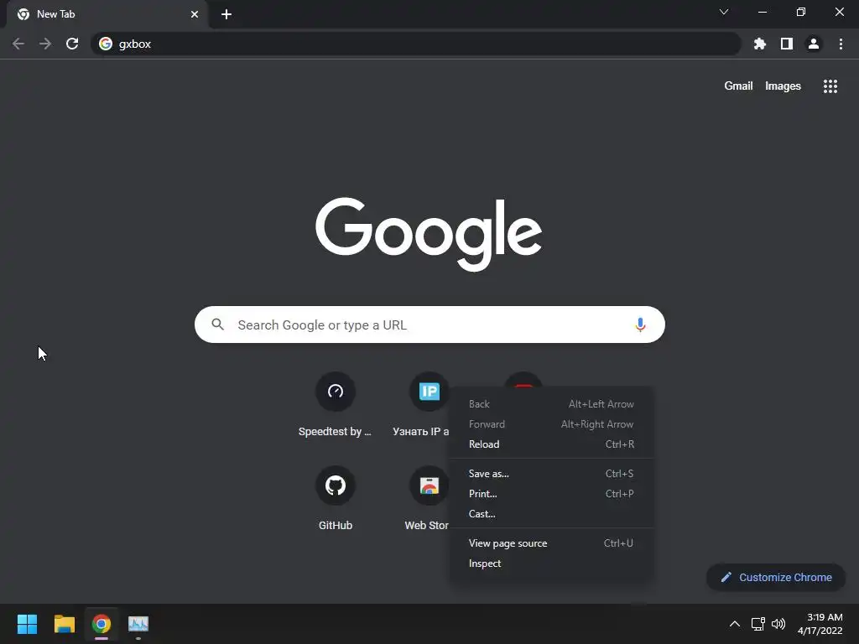Open the GitHub shortcut
859x644 pixels.
(x=336, y=499)
